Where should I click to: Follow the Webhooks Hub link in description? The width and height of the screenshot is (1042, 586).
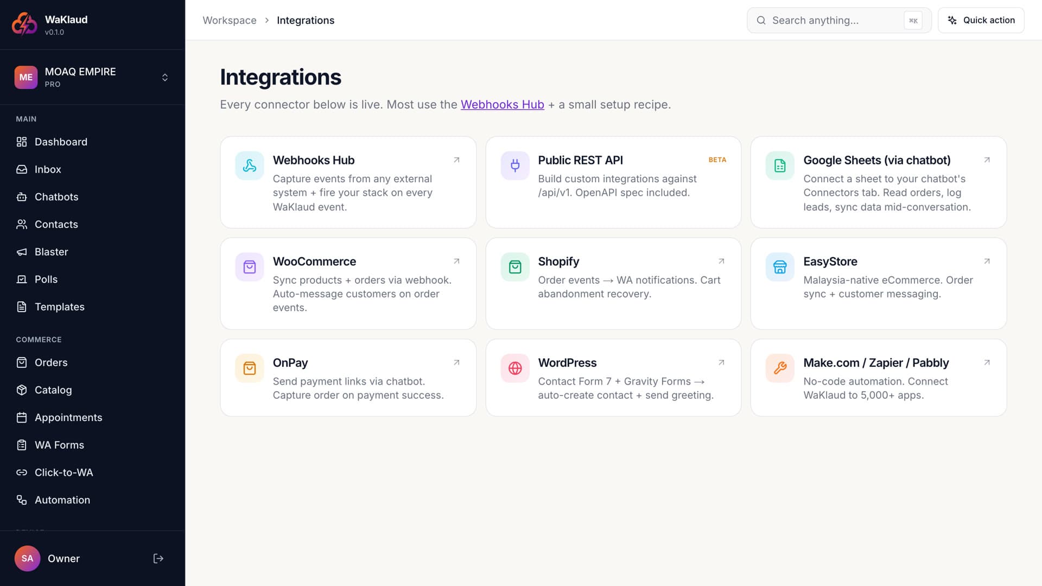[502, 105]
